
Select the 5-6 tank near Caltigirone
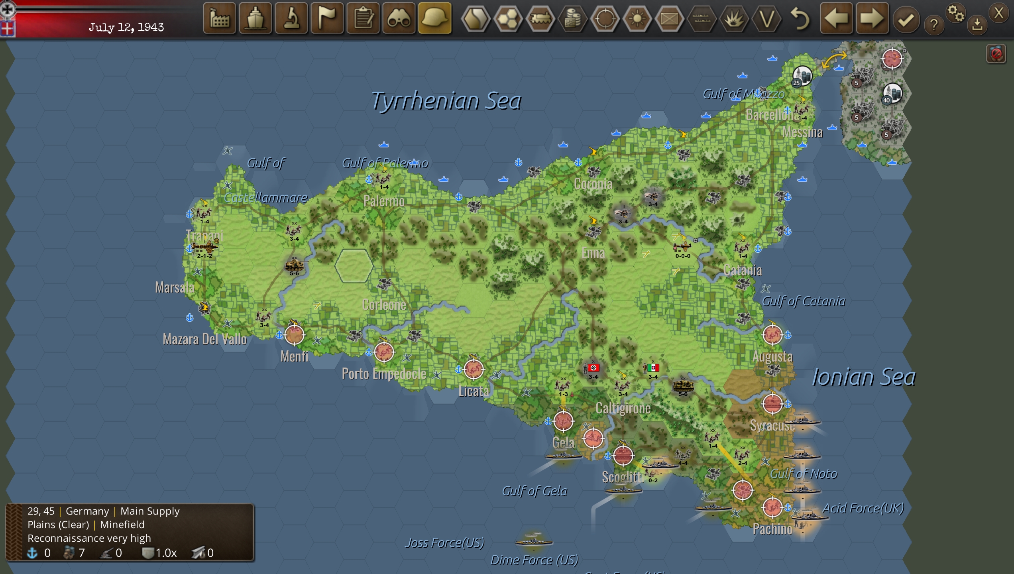pyautogui.click(x=683, y=387)
